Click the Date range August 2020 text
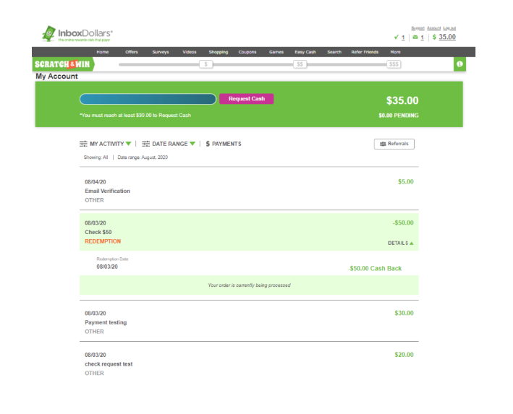The height and width of the screenshot is (414, 513). 143,158
